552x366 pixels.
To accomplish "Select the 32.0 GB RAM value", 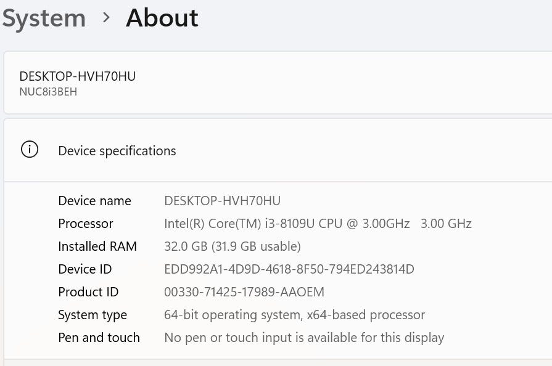I will click(x=232, y=246).
